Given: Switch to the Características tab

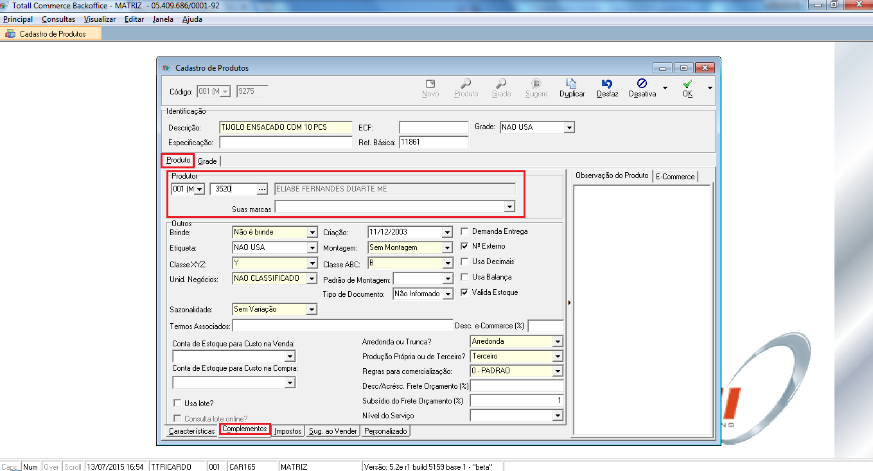Looking at the screenshot, I should [191, 431].
